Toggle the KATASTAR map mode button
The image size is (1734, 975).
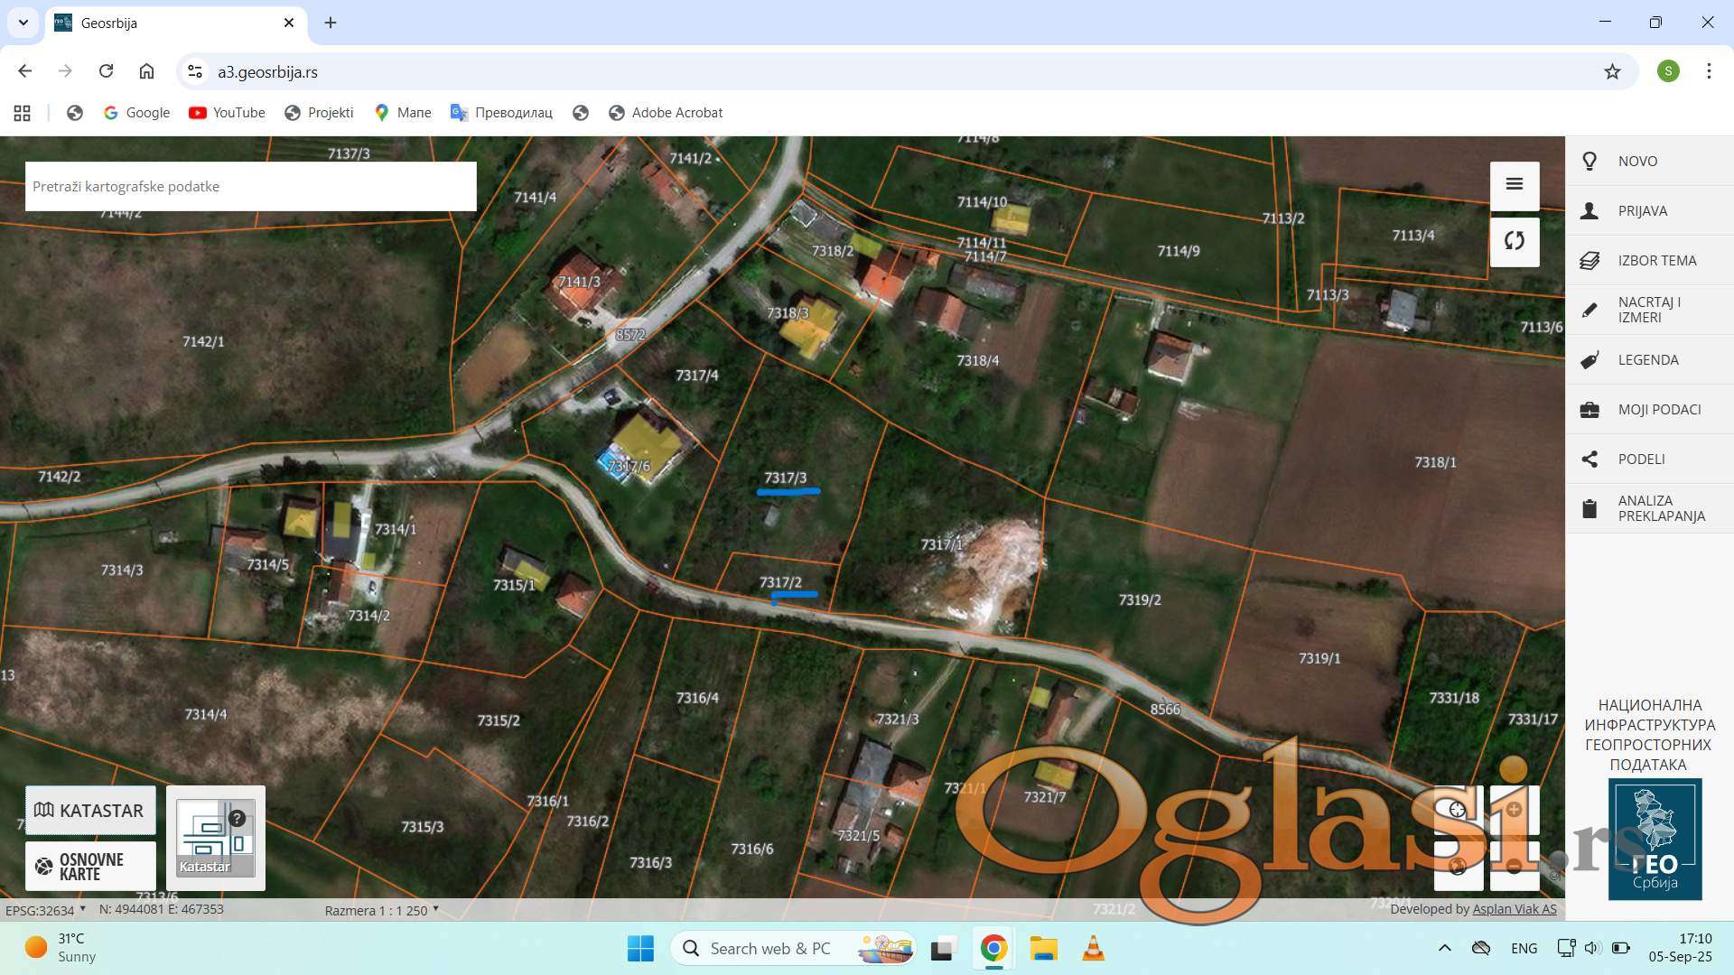point(90,810)
